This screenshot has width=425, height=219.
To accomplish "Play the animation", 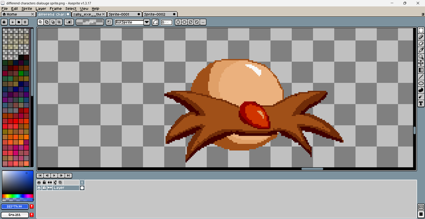I will [x=54, y=176].
